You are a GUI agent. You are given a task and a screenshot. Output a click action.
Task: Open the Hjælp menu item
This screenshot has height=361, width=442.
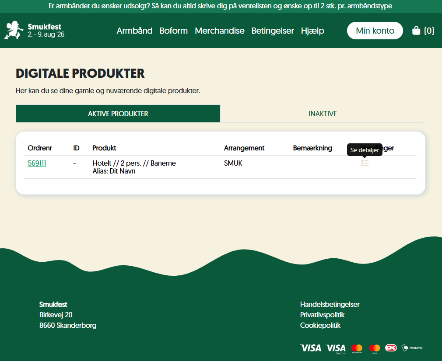pyautogui.click(x=312, y=31)
